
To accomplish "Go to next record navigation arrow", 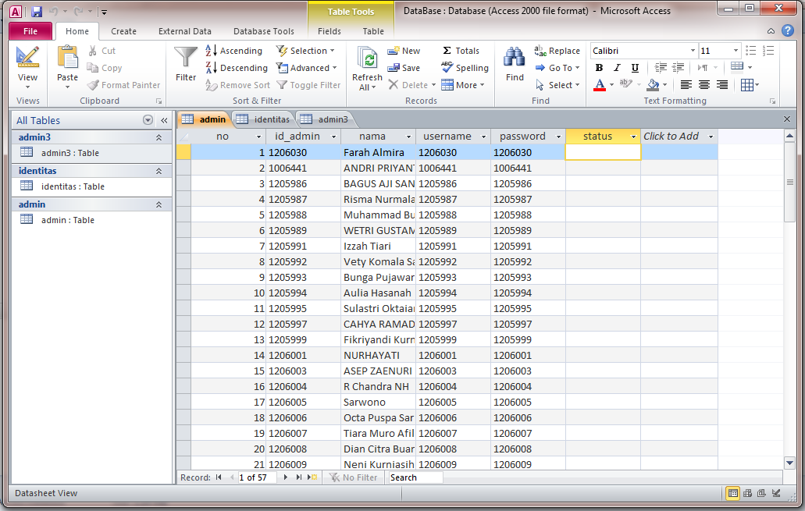I will coord(286,477).
